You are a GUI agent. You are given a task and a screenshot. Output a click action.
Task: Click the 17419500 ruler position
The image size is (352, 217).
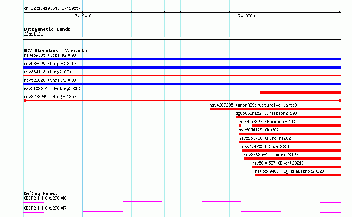point(245,16)
